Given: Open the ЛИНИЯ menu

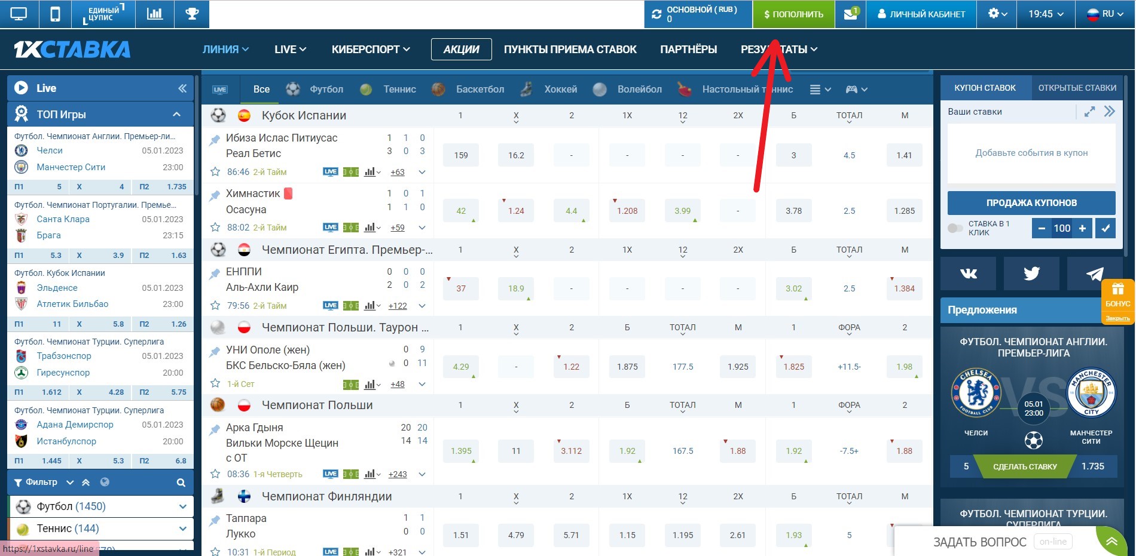Looking at the screenshot, I should click(225, 50).
